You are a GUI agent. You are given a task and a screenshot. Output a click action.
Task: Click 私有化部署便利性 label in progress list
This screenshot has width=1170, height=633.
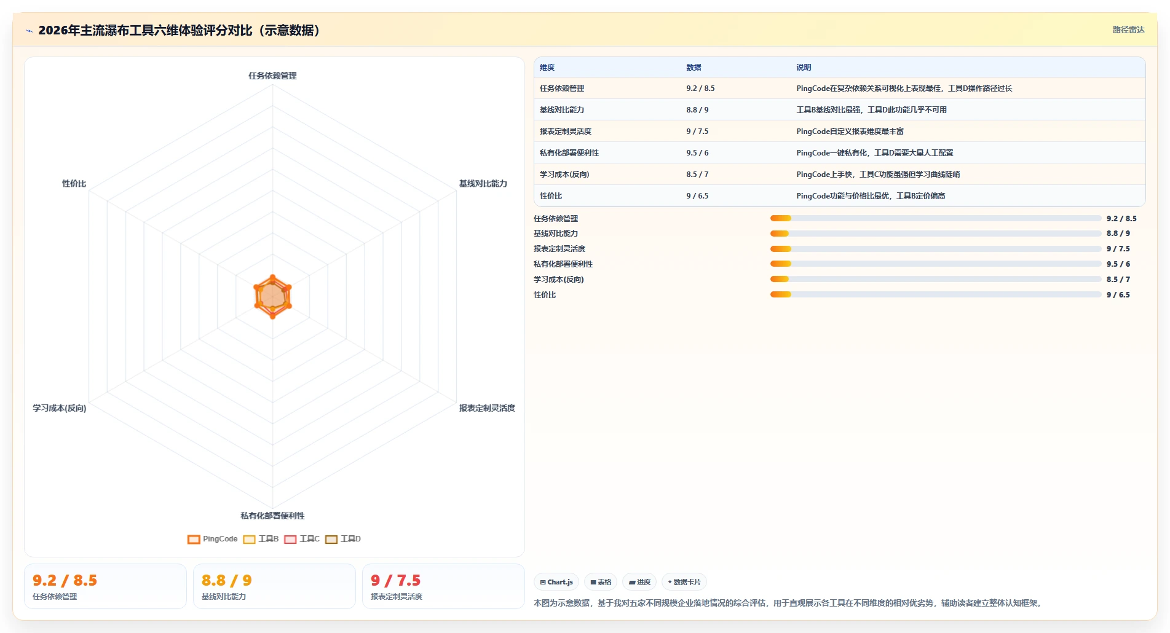click(563, 264)
